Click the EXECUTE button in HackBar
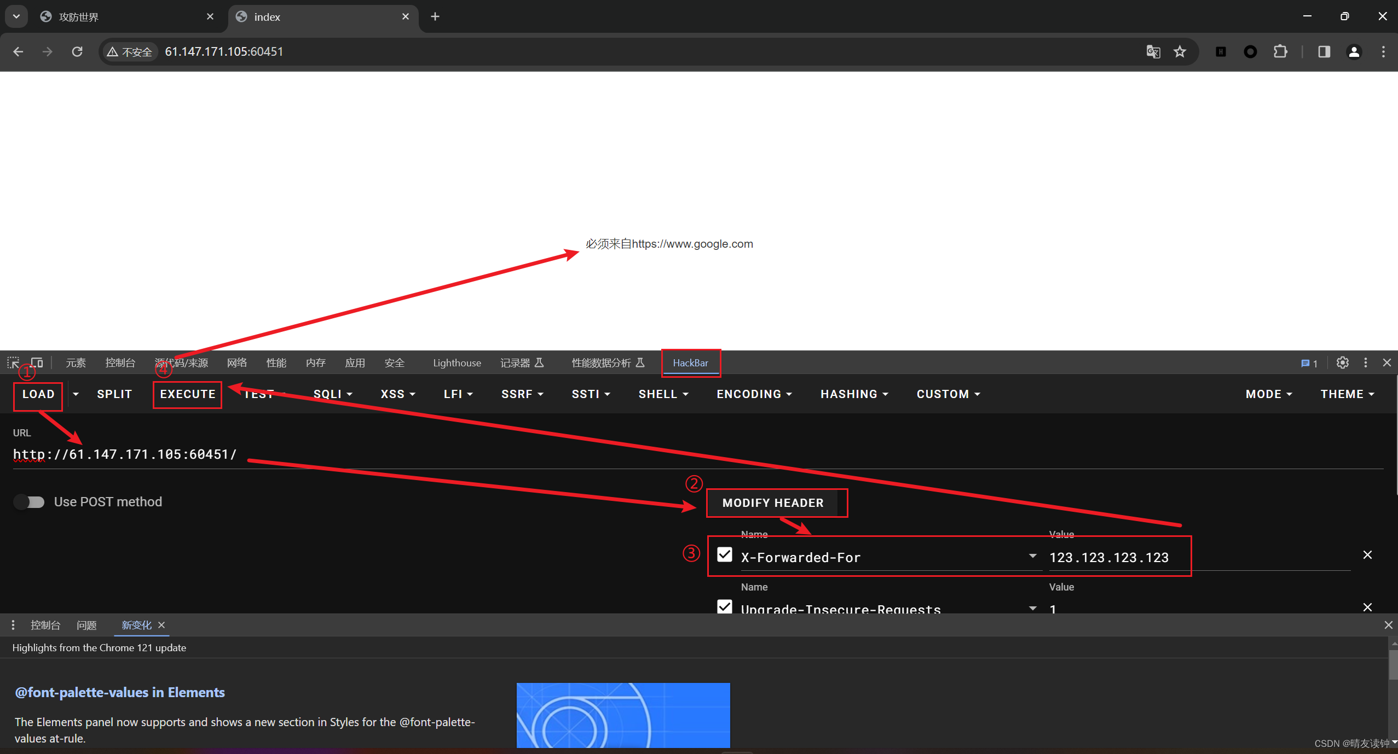 coord(187,394)
